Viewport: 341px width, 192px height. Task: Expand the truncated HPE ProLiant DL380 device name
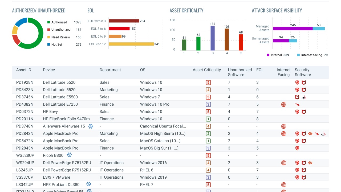click(x=62, y=184)
